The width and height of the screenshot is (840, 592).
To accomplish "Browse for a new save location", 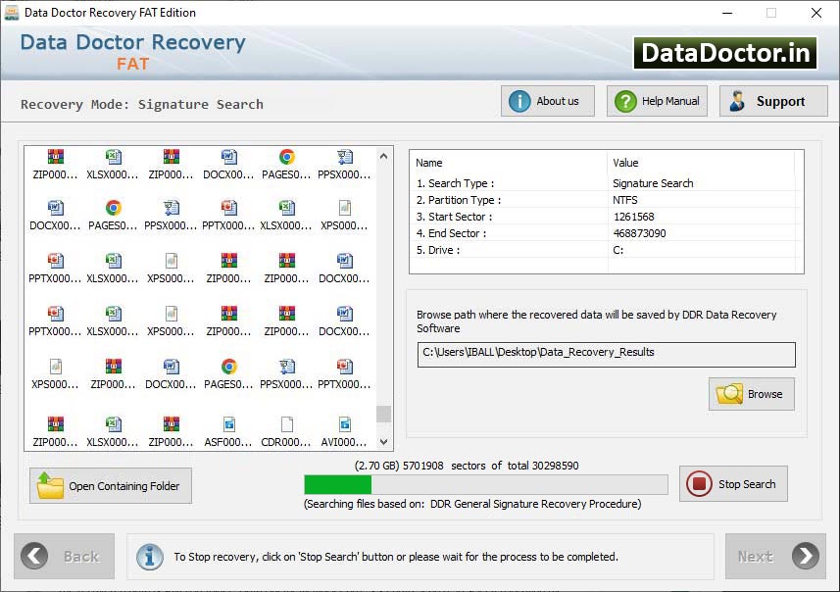I will 751,394.
